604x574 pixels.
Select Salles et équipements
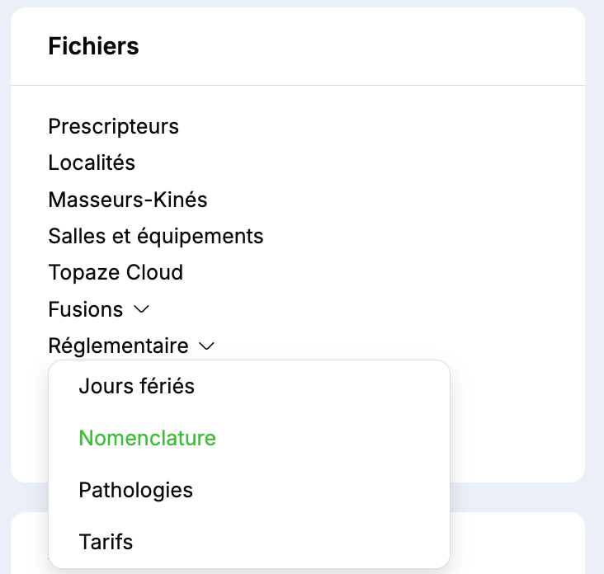155,237
